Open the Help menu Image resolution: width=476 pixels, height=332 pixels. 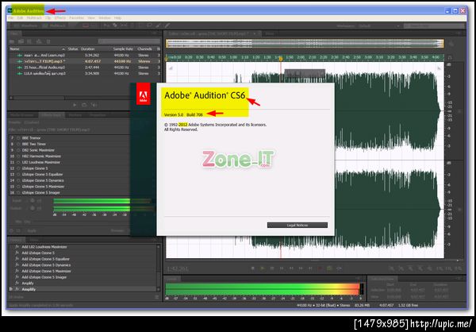(117, 18)
